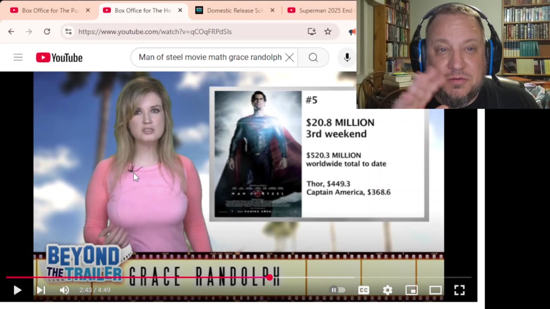Toggle the autoplay switch

point(338,290)
